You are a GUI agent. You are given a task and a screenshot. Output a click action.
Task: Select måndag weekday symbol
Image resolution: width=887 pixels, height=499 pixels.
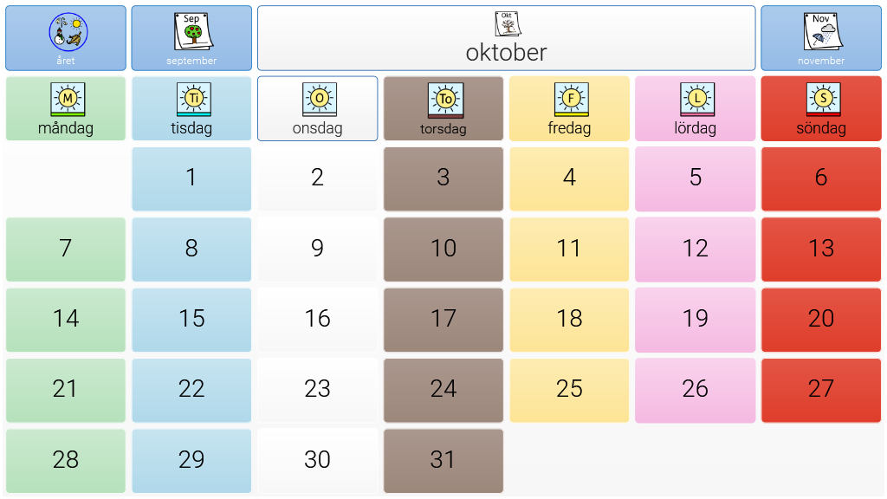point(66,108)
